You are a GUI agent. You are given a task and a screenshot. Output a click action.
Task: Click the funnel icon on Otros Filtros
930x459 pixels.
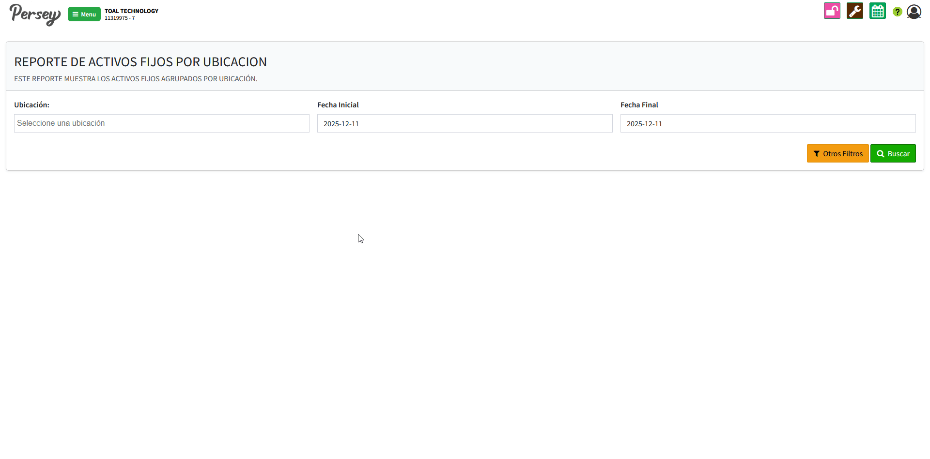pyautogui.click(x=817, y=154)
